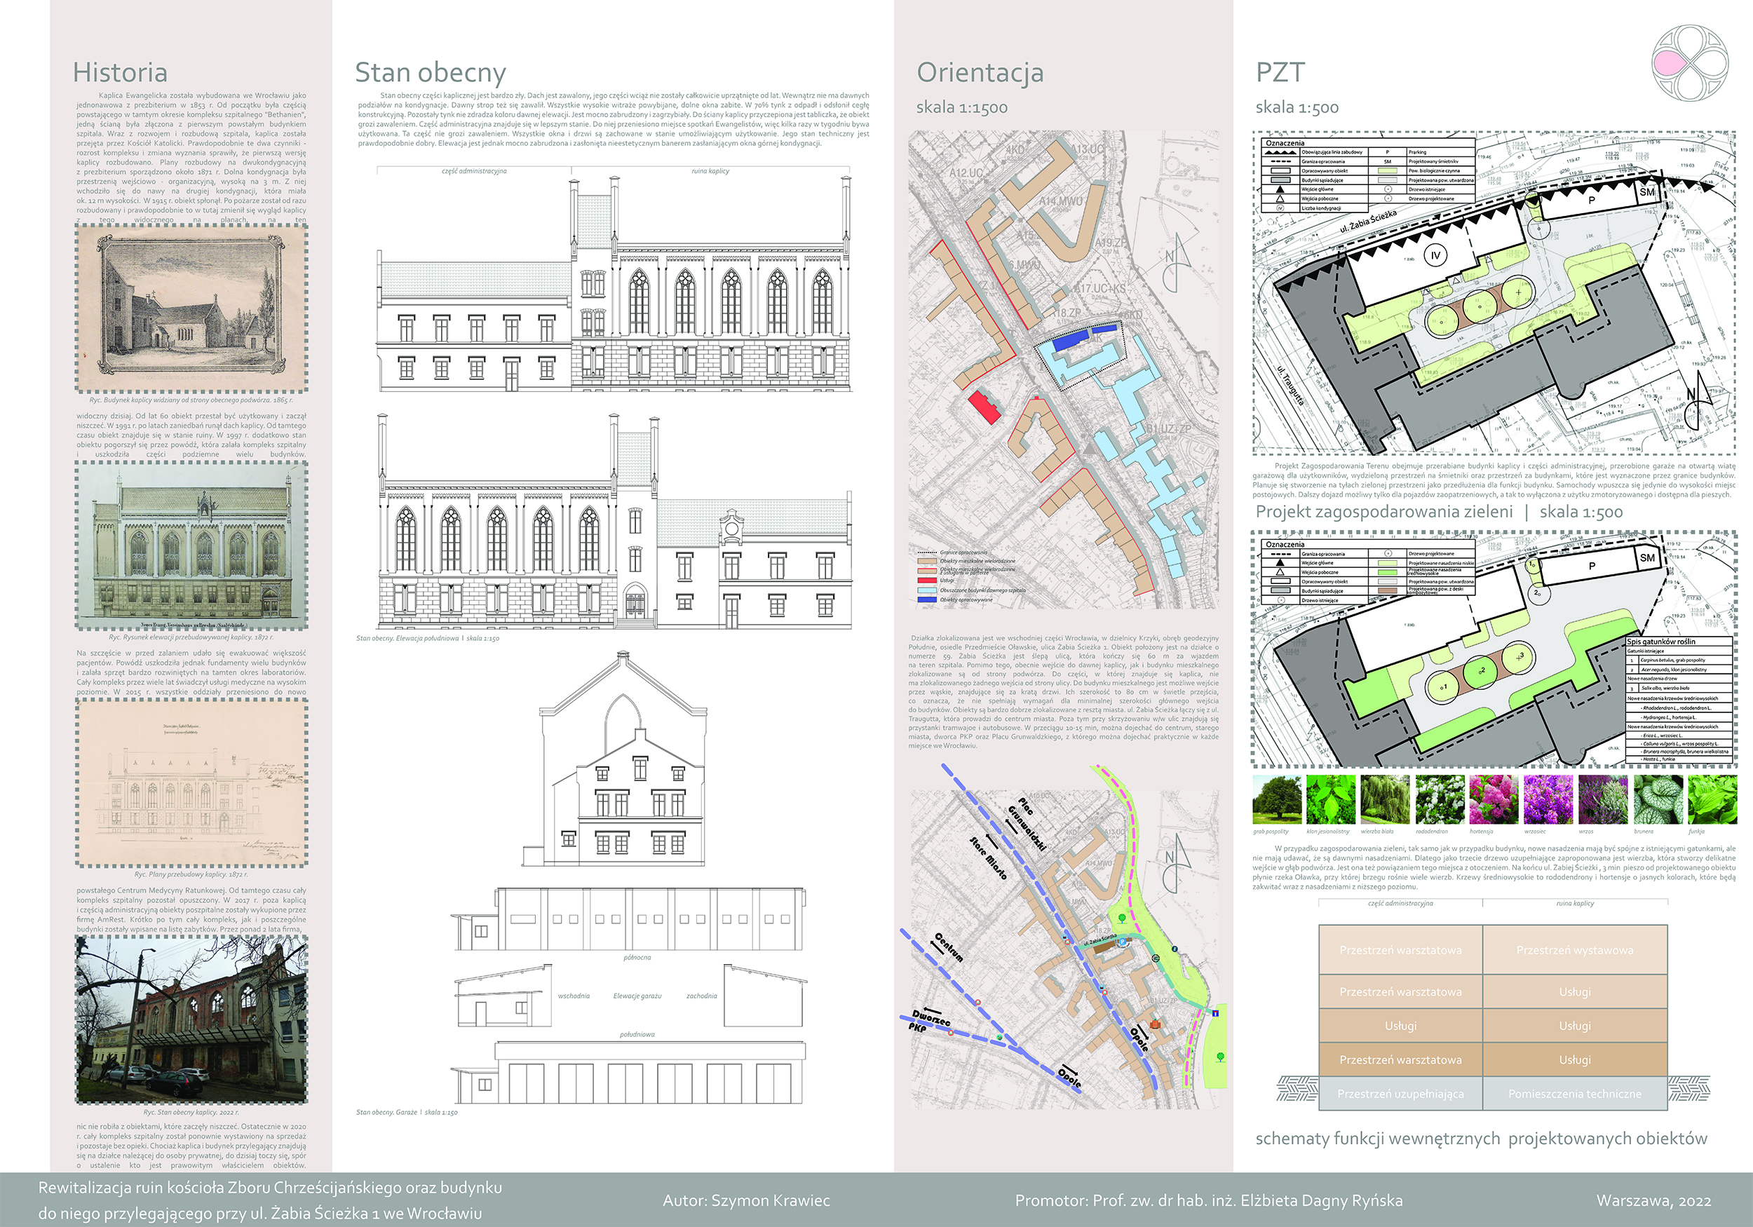Click the 'funkia' green leaves photo

[x=1712, y=800]
